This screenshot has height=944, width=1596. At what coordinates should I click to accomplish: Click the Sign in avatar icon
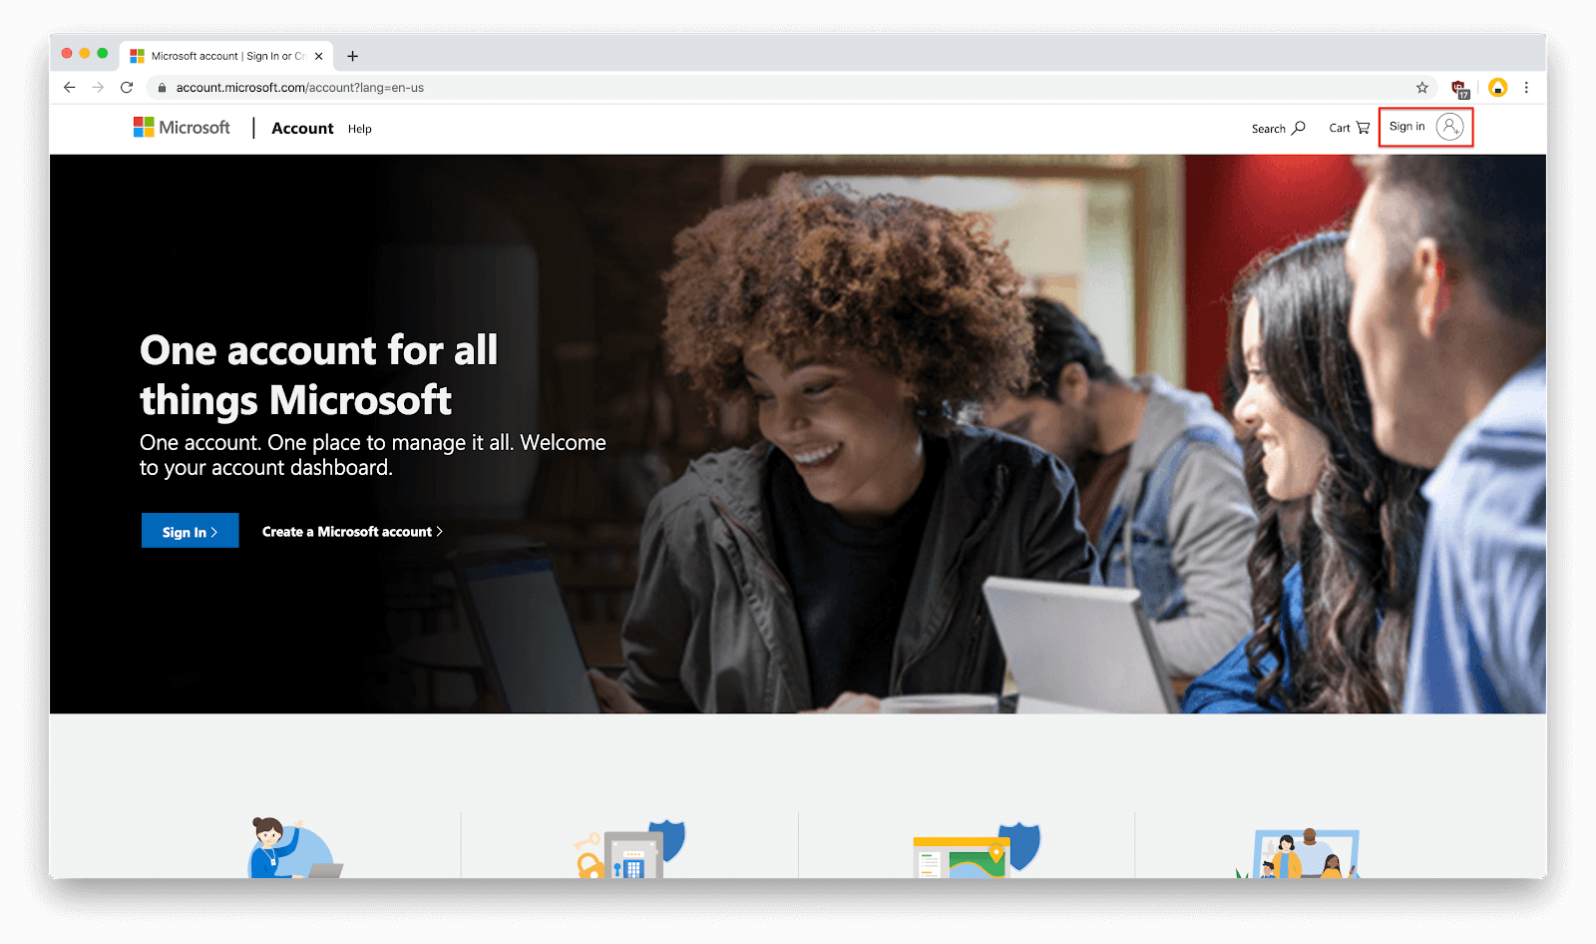(x=1449, y=127)
